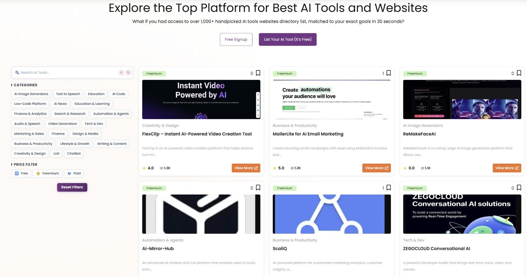Click List Your AI Tool (It's Free)
This screenshot has width=527, height=277.
[288, 40]
